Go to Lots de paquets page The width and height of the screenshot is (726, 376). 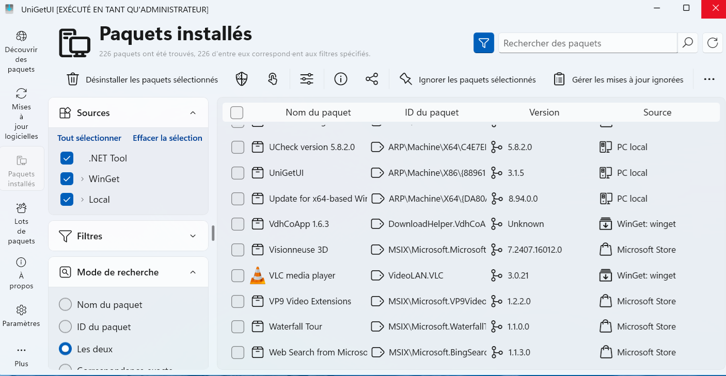point(21,223)
